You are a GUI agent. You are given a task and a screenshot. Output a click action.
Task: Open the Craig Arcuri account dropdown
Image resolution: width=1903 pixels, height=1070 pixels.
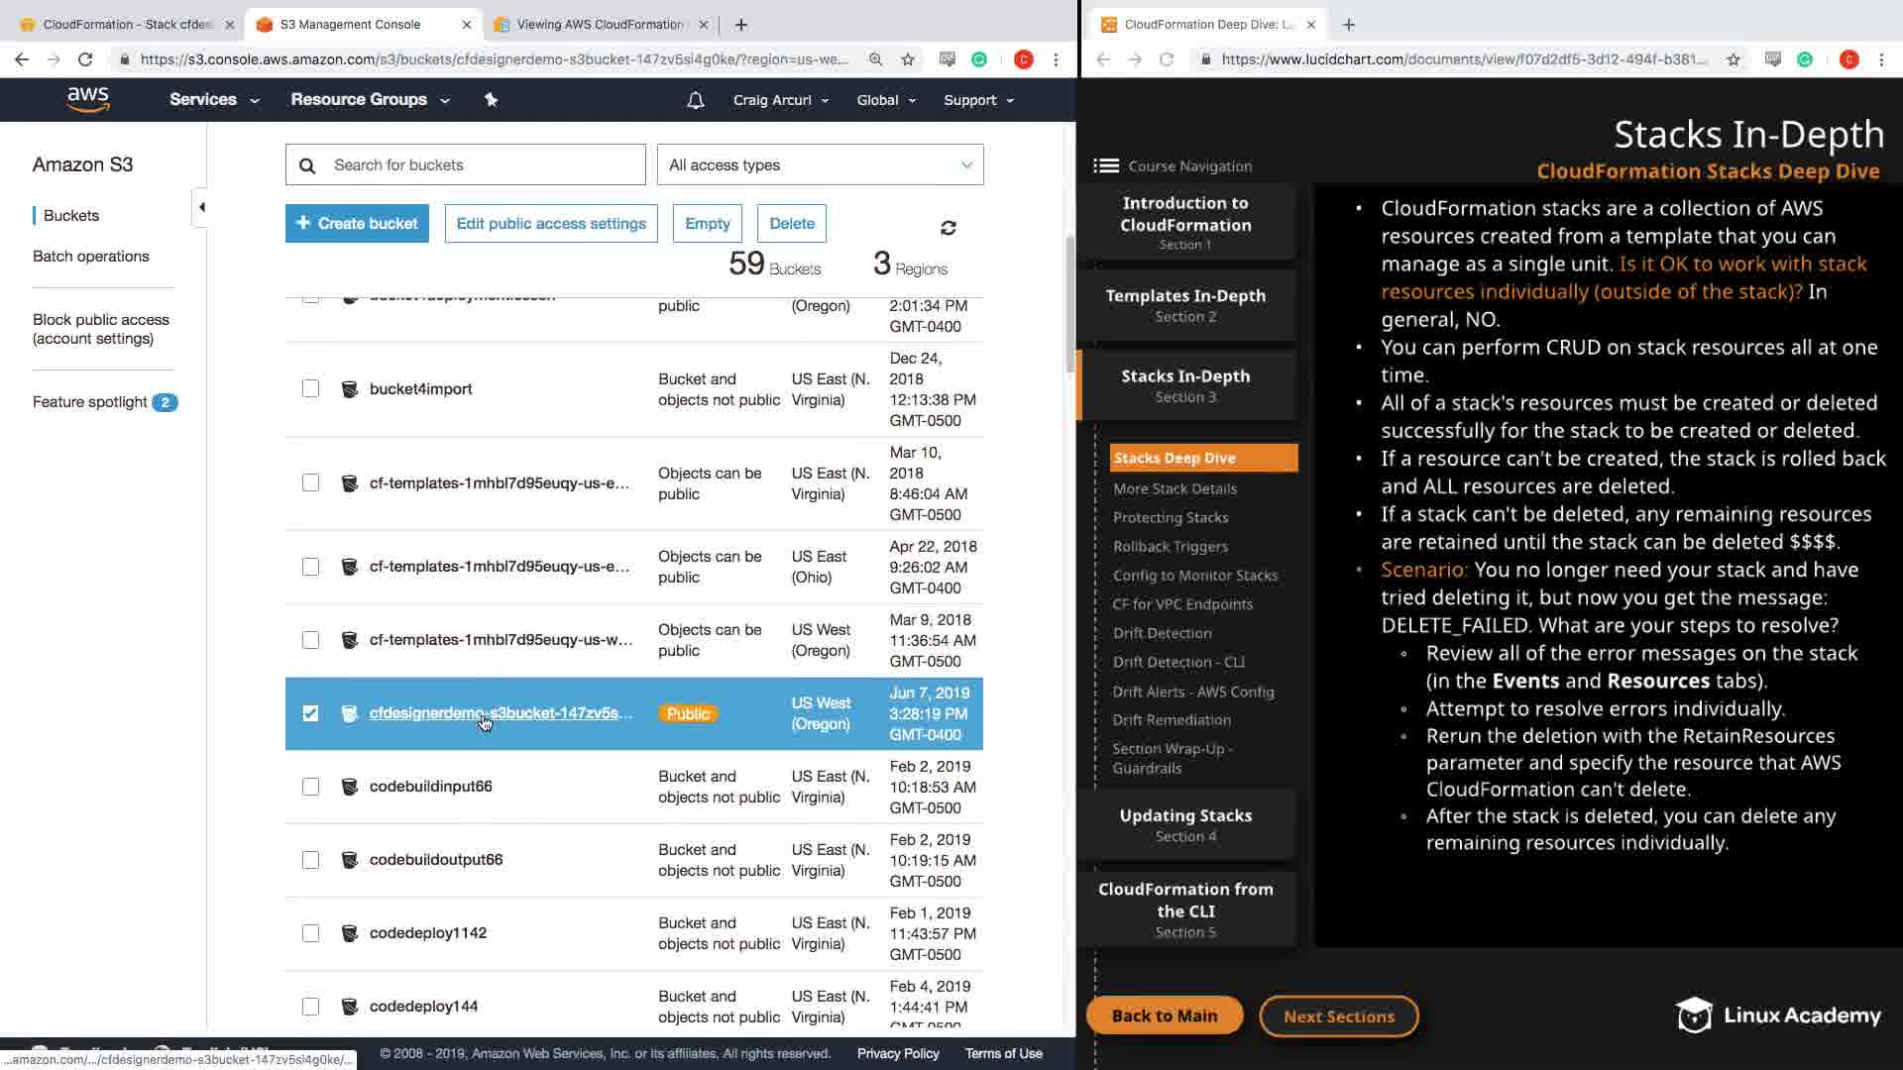tap(780, 100)
